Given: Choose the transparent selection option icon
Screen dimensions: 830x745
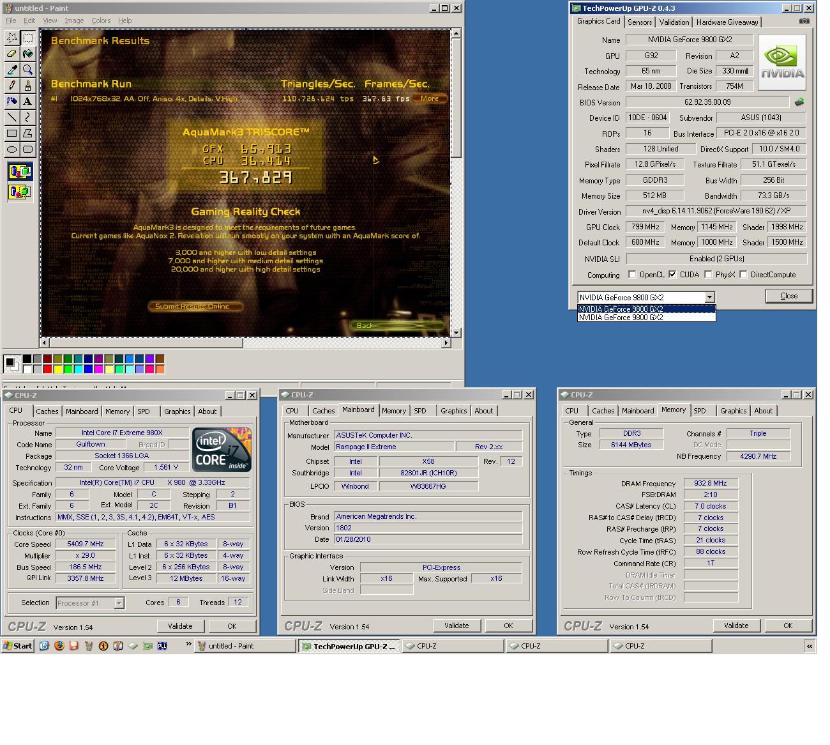Looking at the screenshot, I should (x=20, y=191).
